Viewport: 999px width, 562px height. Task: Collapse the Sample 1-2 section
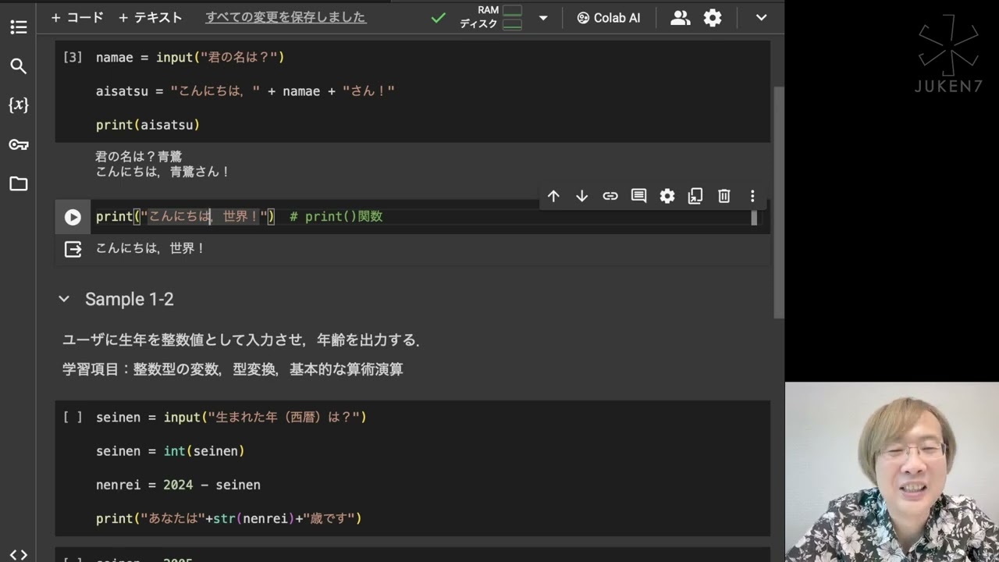click(65, 299)
